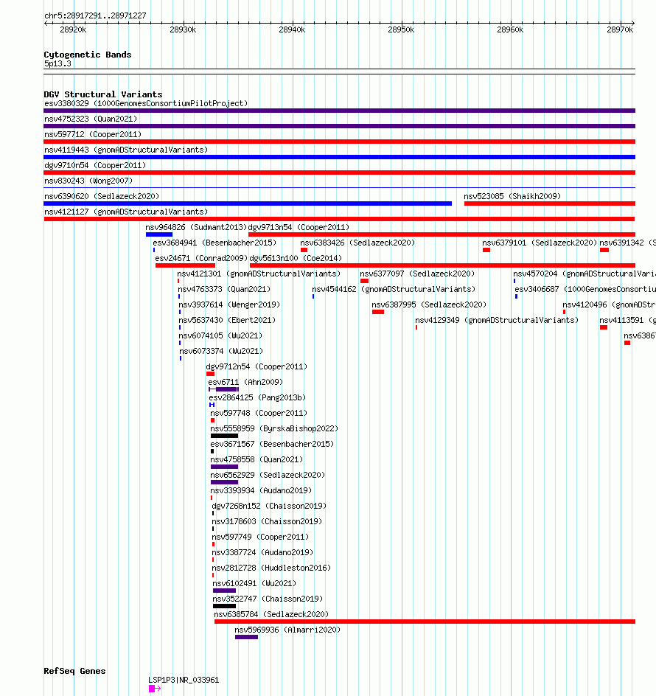Click the purple bar of nsv5969936 (Almarri2020)
The image size is (656, 696).
coord(247,638)
